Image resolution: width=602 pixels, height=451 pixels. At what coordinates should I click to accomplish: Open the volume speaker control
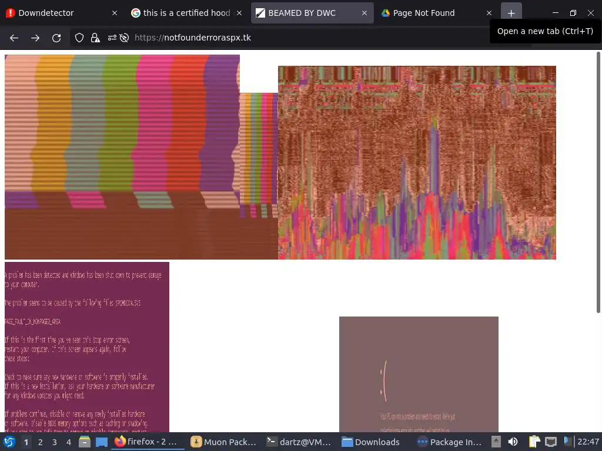(513, 442)
